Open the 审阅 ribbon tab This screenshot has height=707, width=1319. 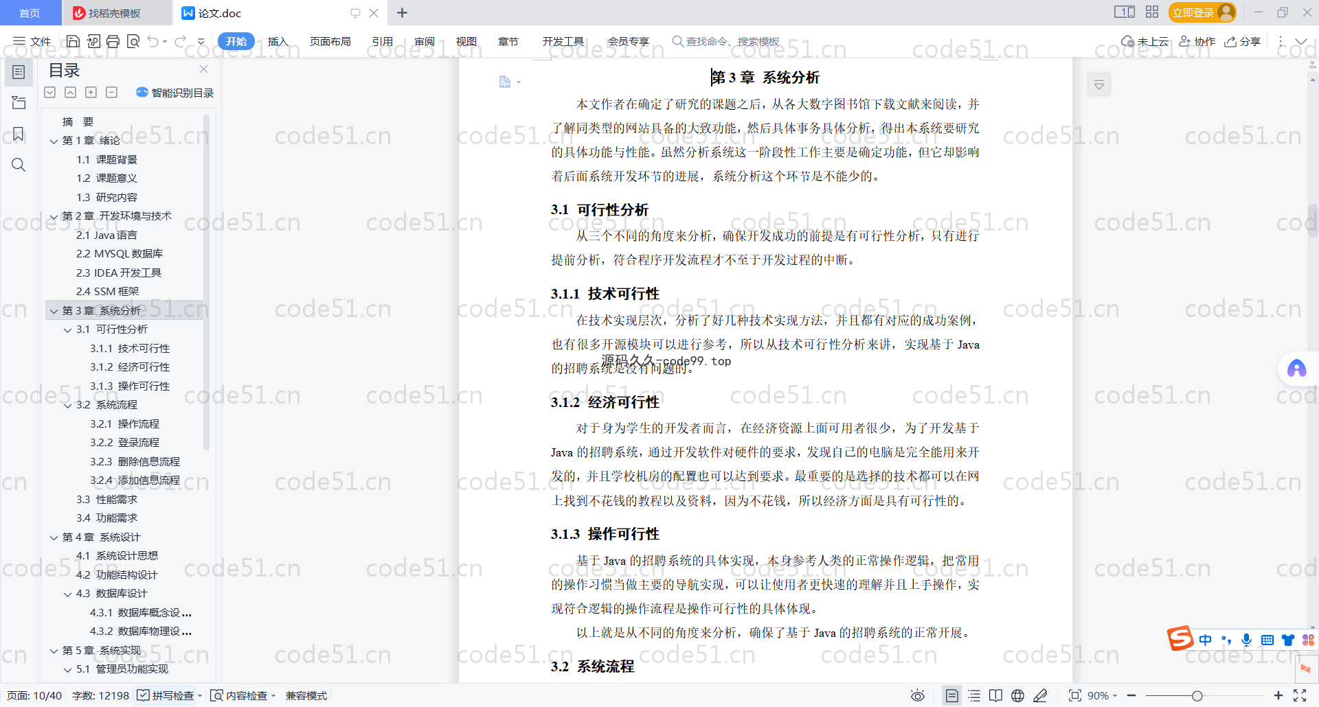[x=425, y=41]
